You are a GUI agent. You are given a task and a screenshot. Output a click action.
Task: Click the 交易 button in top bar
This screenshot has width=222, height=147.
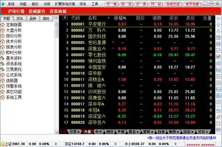pos(141,4)
